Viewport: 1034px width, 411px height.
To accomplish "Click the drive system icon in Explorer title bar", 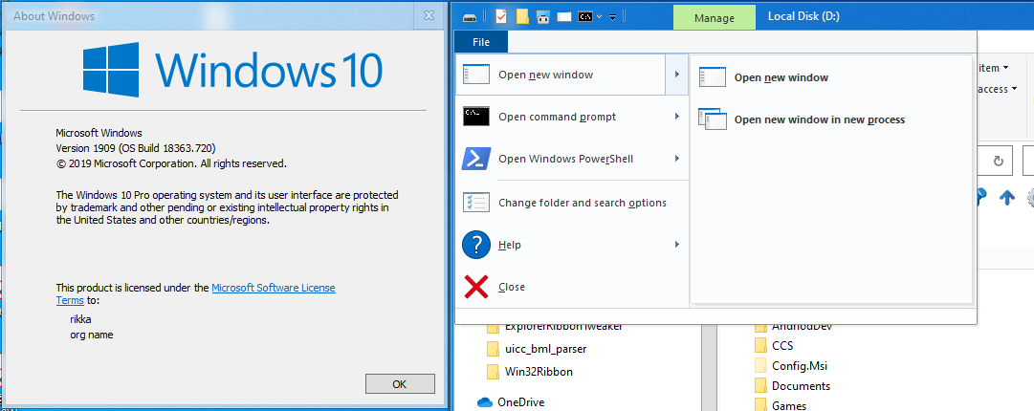I will pos(469,17).
